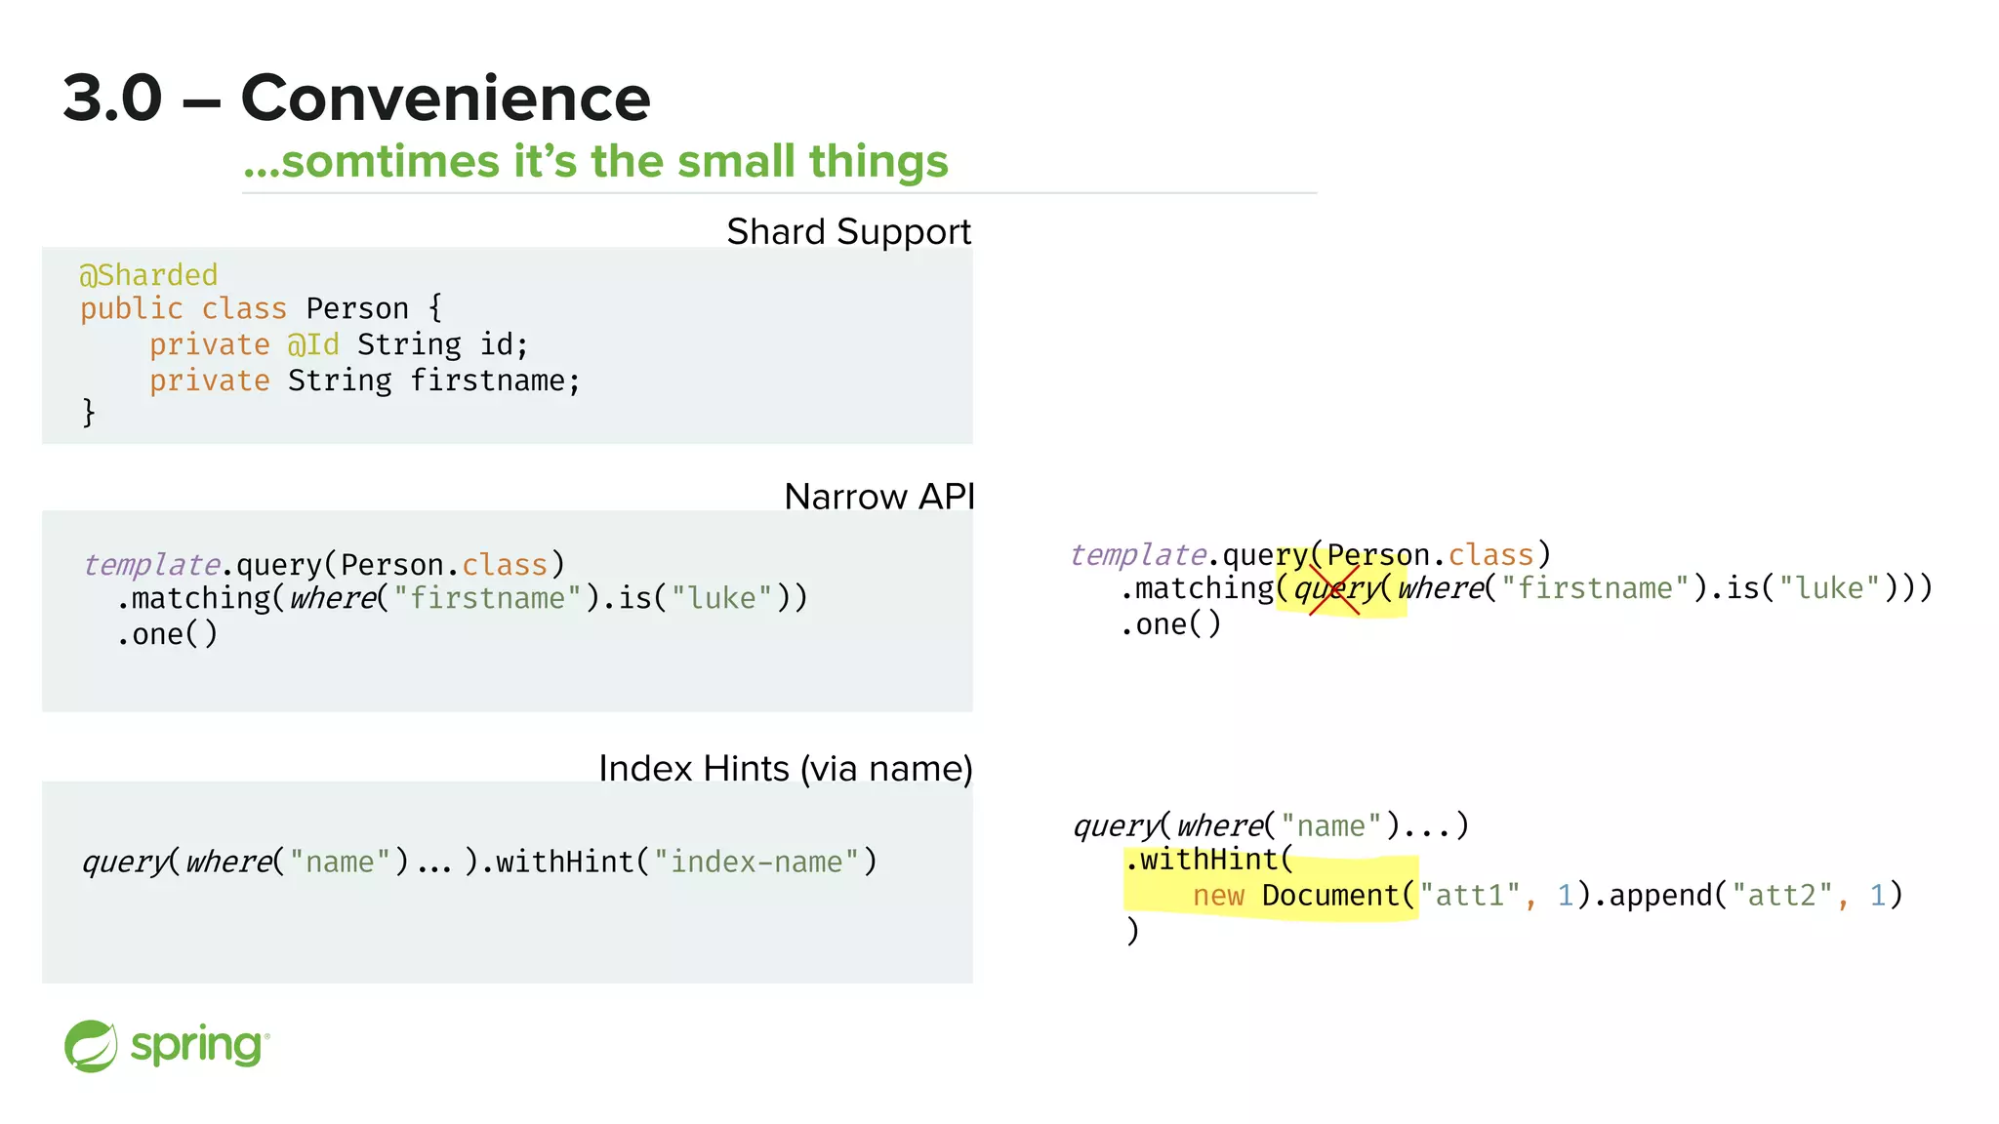Click the withHint("index-name") code in gray box
This screenshot has height=1124, width=1999.
(686, 862)
